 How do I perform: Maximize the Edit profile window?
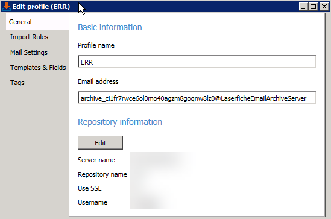click(314, 7)
